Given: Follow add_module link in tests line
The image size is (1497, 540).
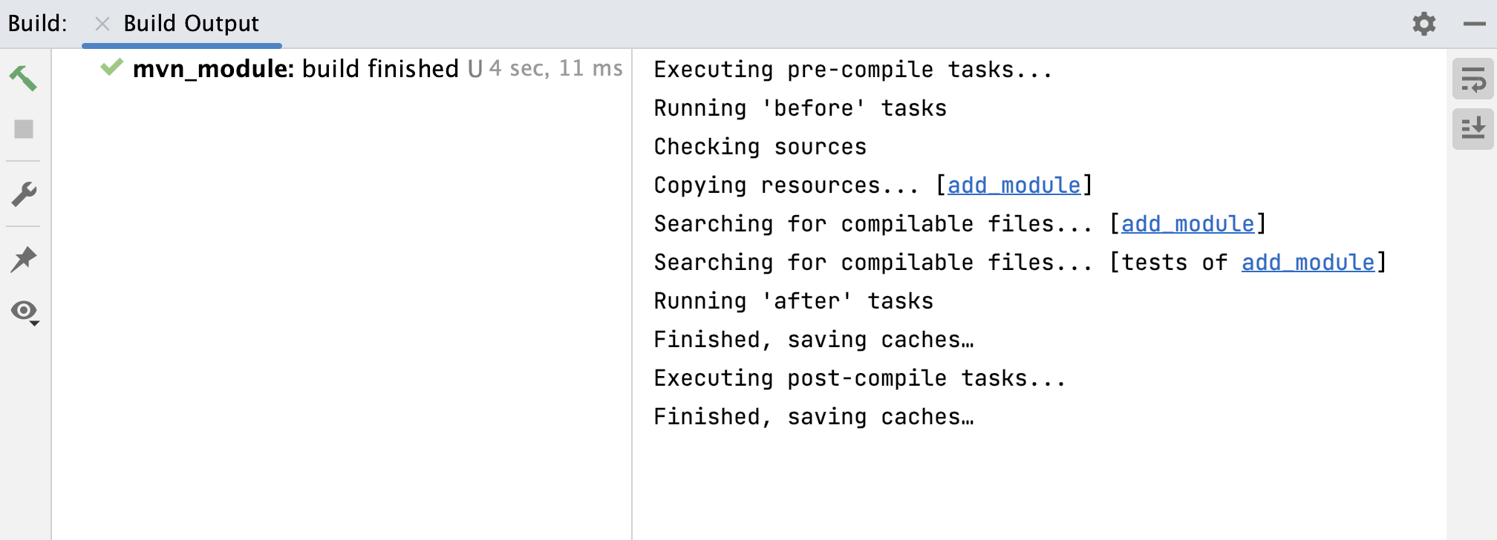Looking at the screenshot, I should click(x=1308, y=263).
